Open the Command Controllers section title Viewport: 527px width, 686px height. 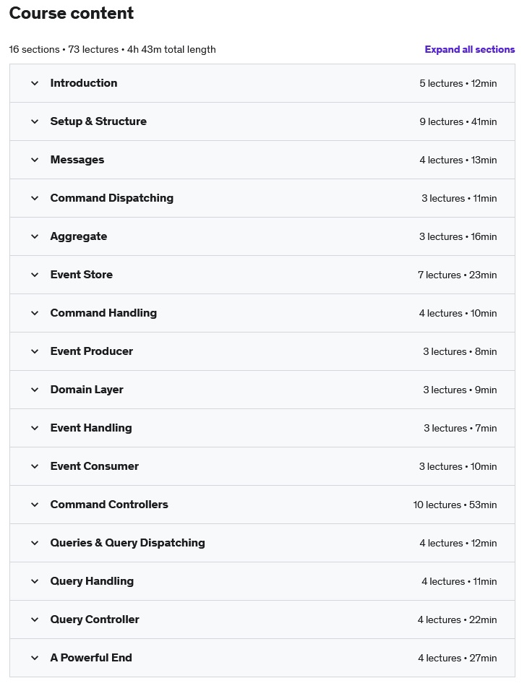pyautogui.click(x=109, y=505)
